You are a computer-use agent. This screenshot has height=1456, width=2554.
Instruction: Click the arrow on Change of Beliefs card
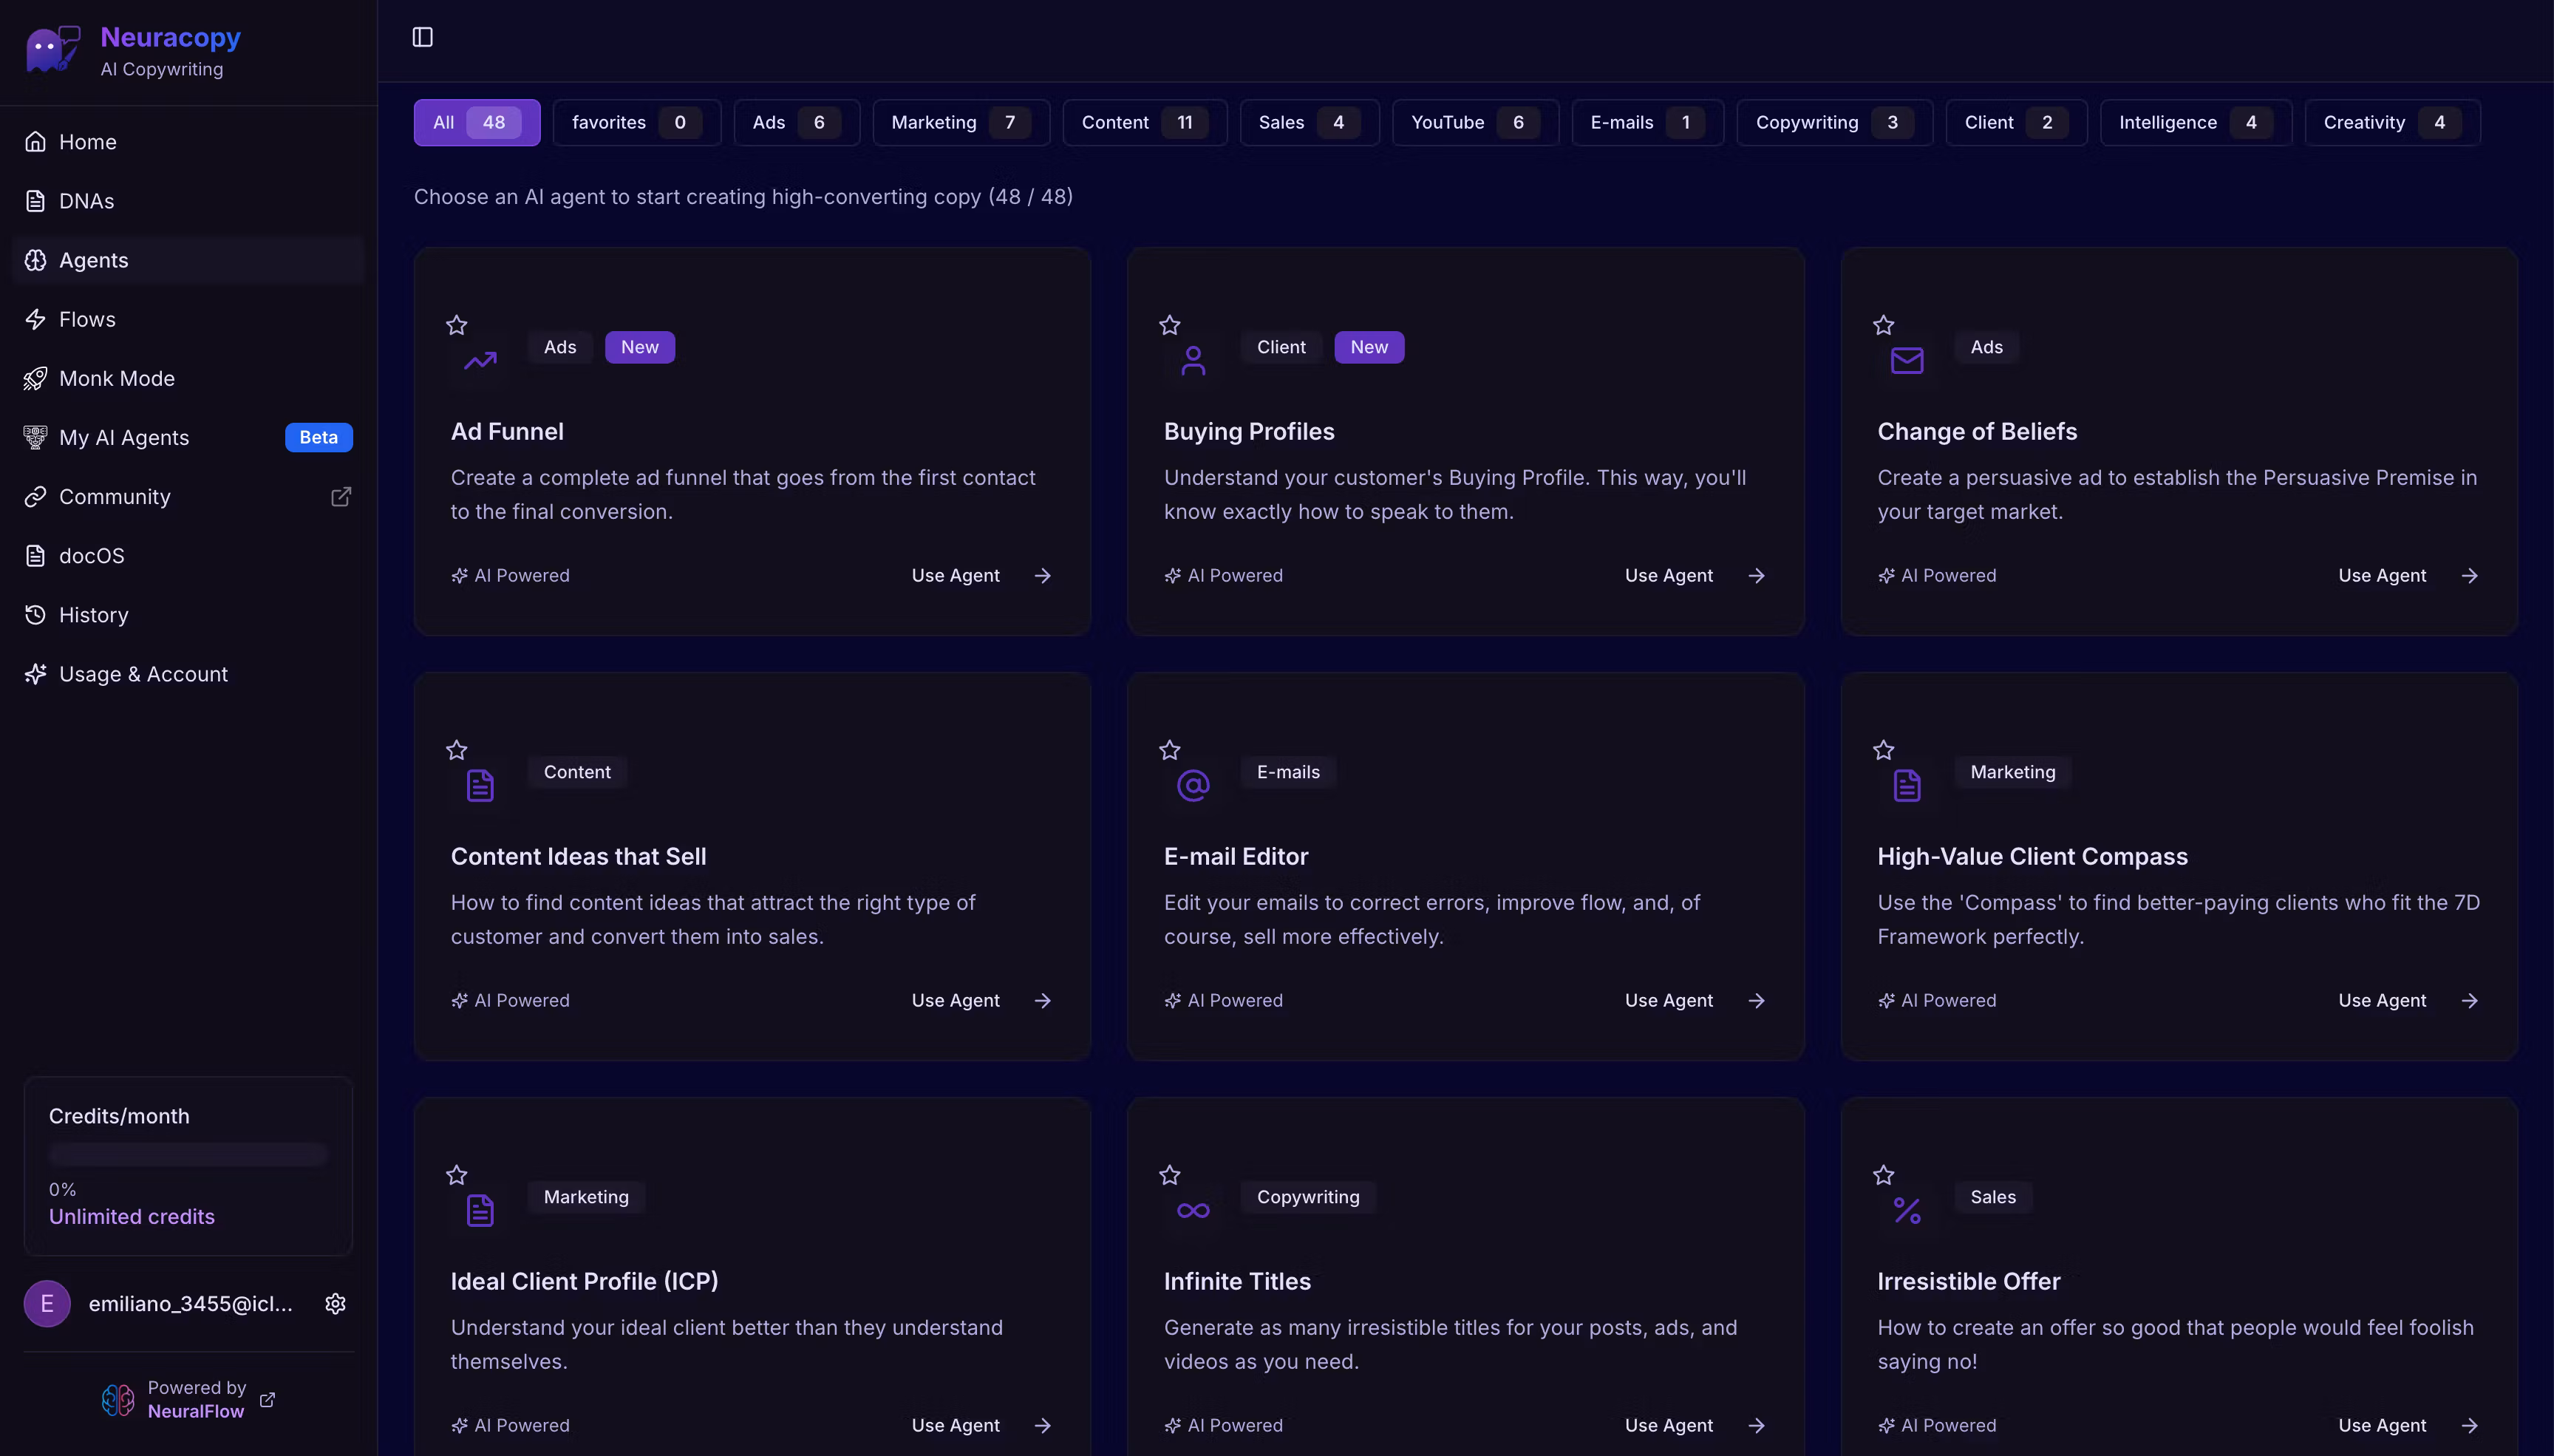point(2469,576)
